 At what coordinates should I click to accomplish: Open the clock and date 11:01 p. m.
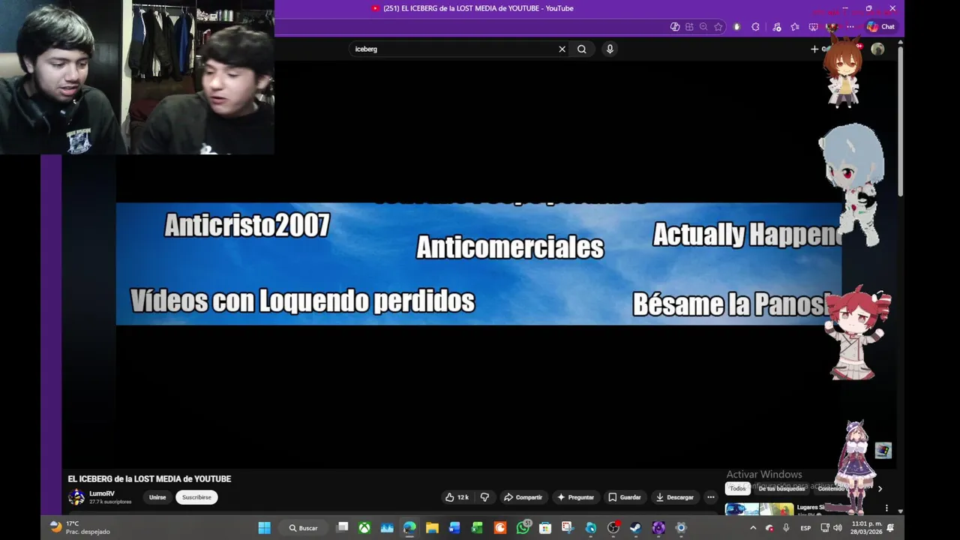pyautogui.click(x=867, y=527)
